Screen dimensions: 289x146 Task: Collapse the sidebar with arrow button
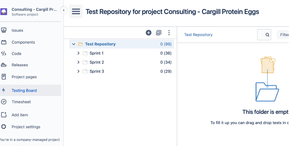pos(64,10)
